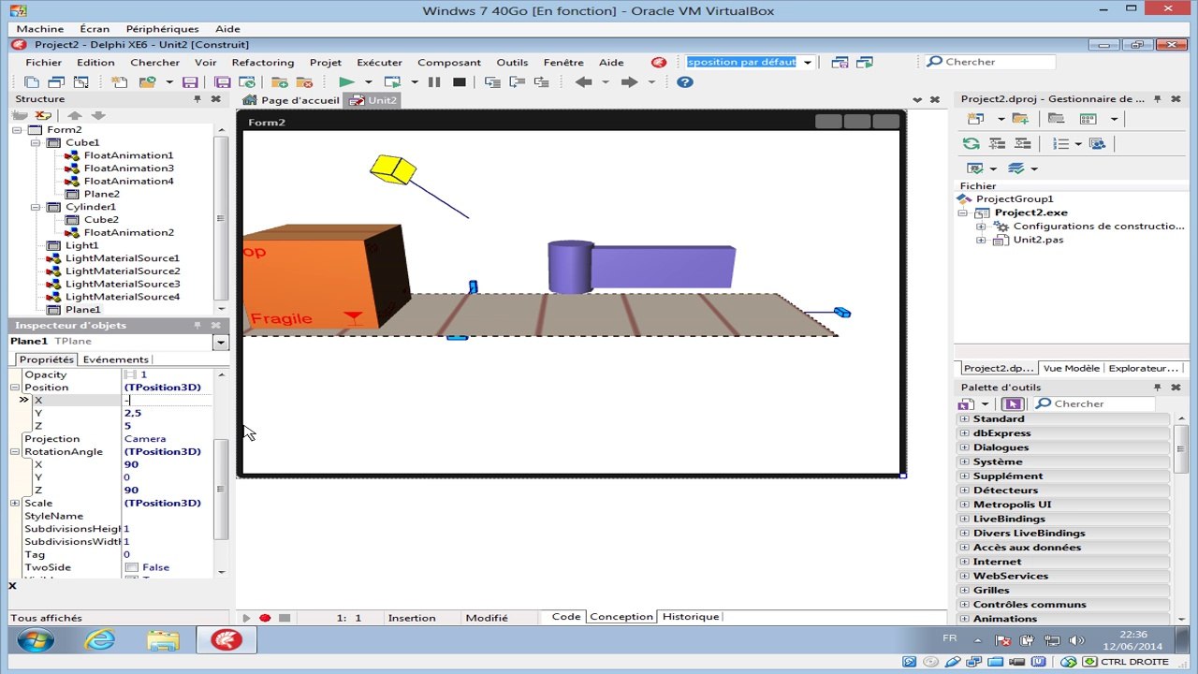This screenshot has height=674, width=1198.
Task: Open the Windows Start menu
Action: (x=36, y=640)
